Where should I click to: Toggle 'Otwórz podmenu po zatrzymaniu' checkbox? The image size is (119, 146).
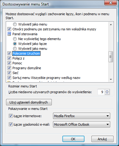click(9, 29)
